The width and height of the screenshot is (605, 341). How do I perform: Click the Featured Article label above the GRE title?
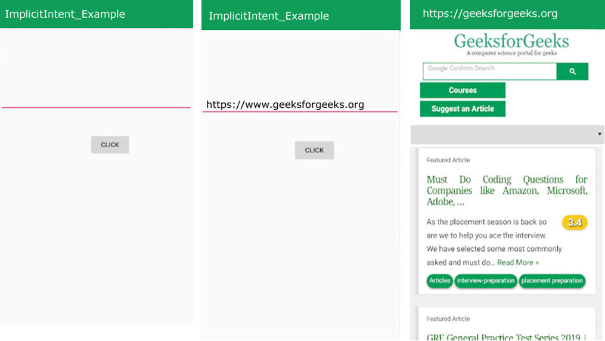point(448,319)
